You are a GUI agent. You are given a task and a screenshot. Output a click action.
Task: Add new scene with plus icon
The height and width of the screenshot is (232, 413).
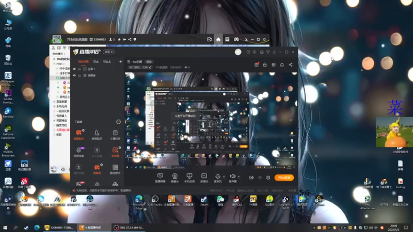[x=120, y=62]
